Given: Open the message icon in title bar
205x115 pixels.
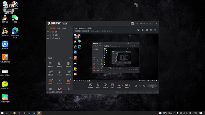Looking at the screenshot, I should coord(137,24).
